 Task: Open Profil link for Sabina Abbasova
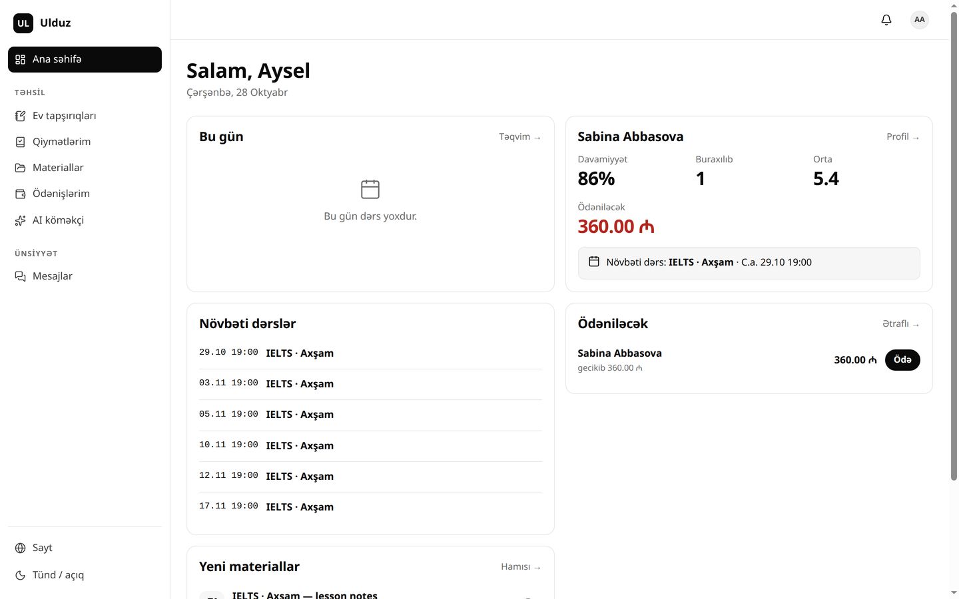[903, 136]
